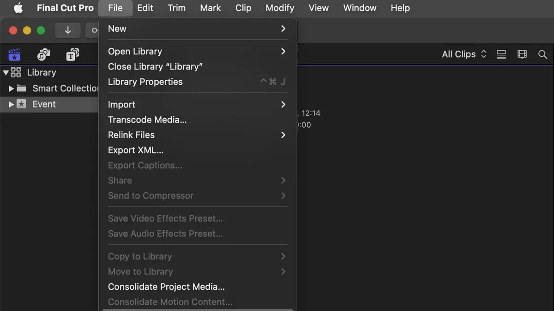554x311 pixels.
Task: Click the dimmed Move to Library entry
Action: pyautogui.click(x=198, y=271)
